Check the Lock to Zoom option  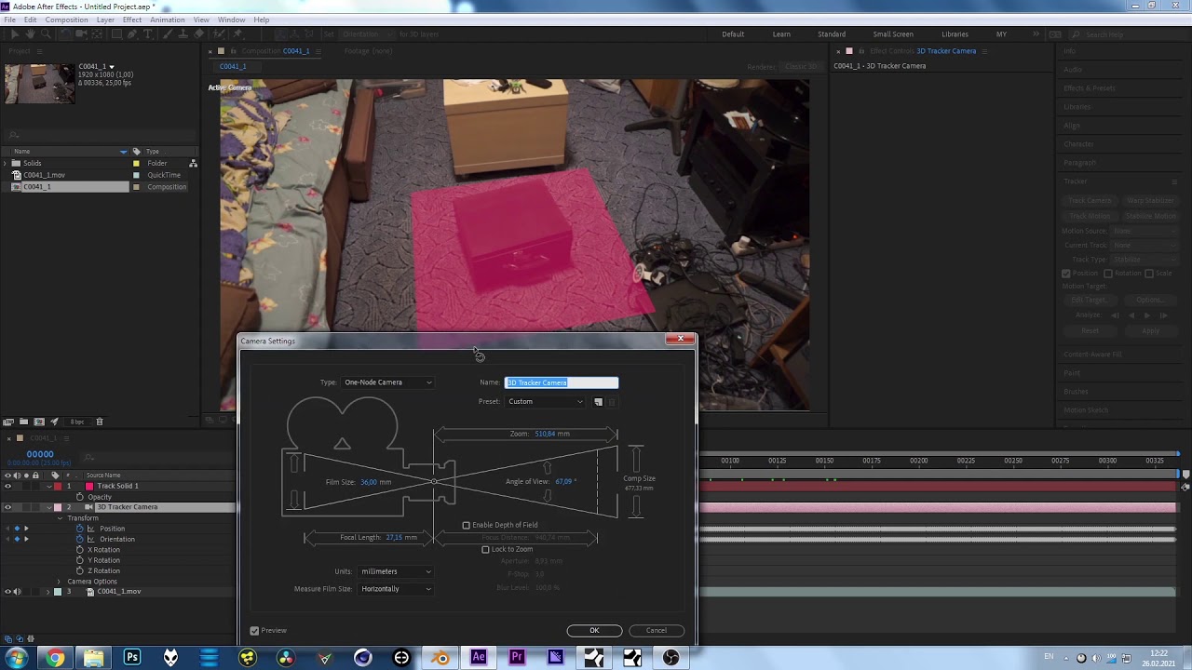coord(485,549)
